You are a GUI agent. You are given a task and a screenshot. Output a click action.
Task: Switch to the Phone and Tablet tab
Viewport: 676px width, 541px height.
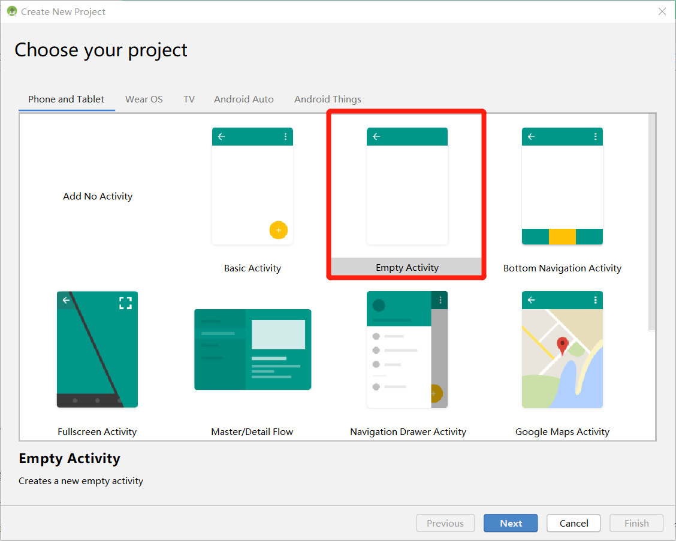(67, 99)
